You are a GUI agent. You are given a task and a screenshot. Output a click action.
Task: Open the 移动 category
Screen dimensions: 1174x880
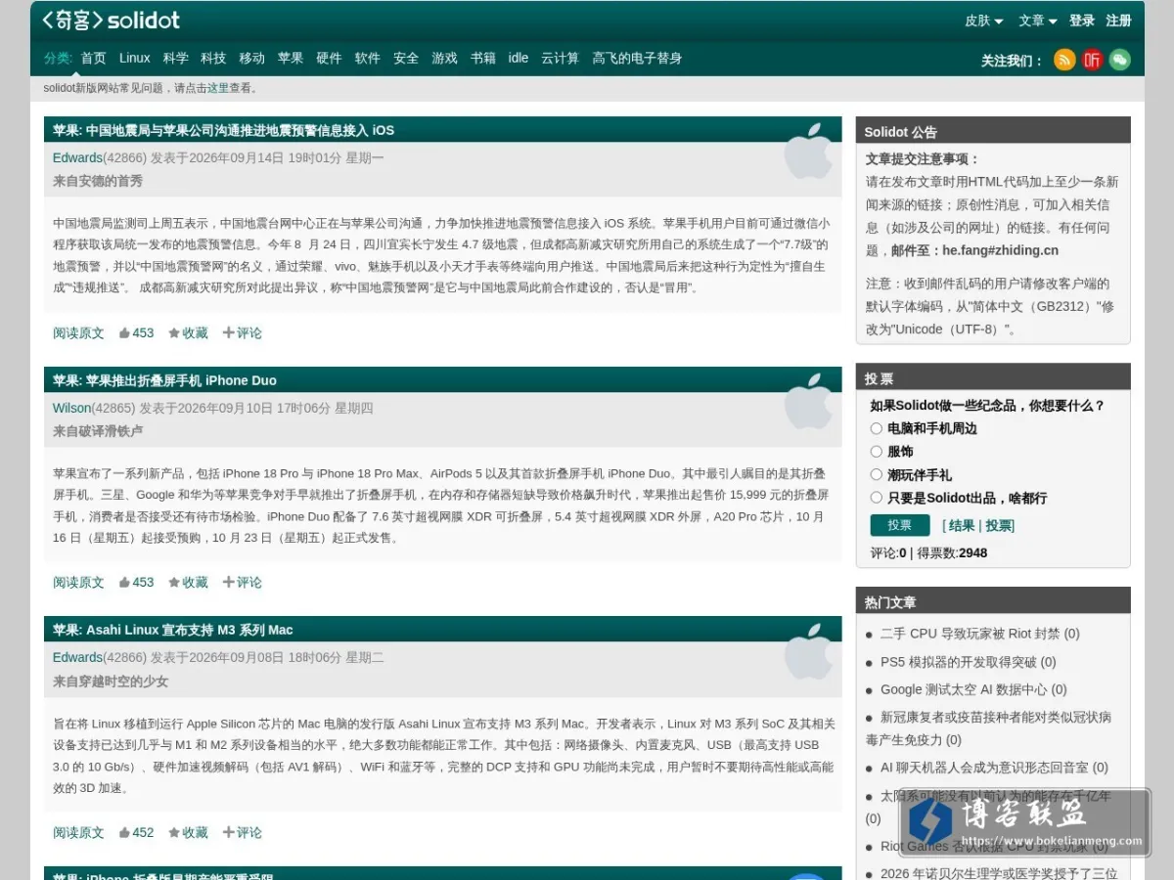pyautogui.click(x=252, y=58)
